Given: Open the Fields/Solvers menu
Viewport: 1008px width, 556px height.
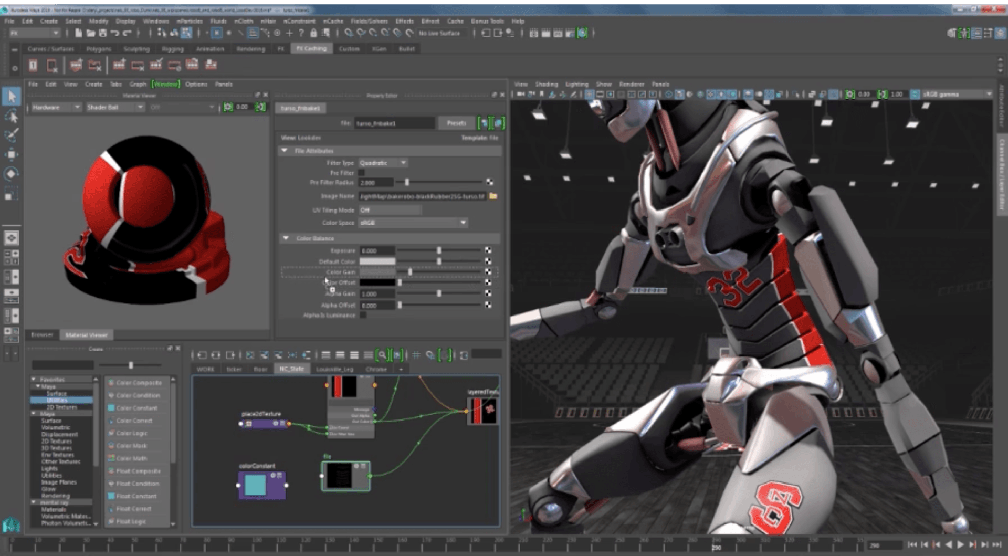Looking at the screenshot, I should [369, 21].
